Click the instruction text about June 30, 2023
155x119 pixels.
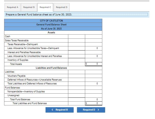(x=39, y=15)
